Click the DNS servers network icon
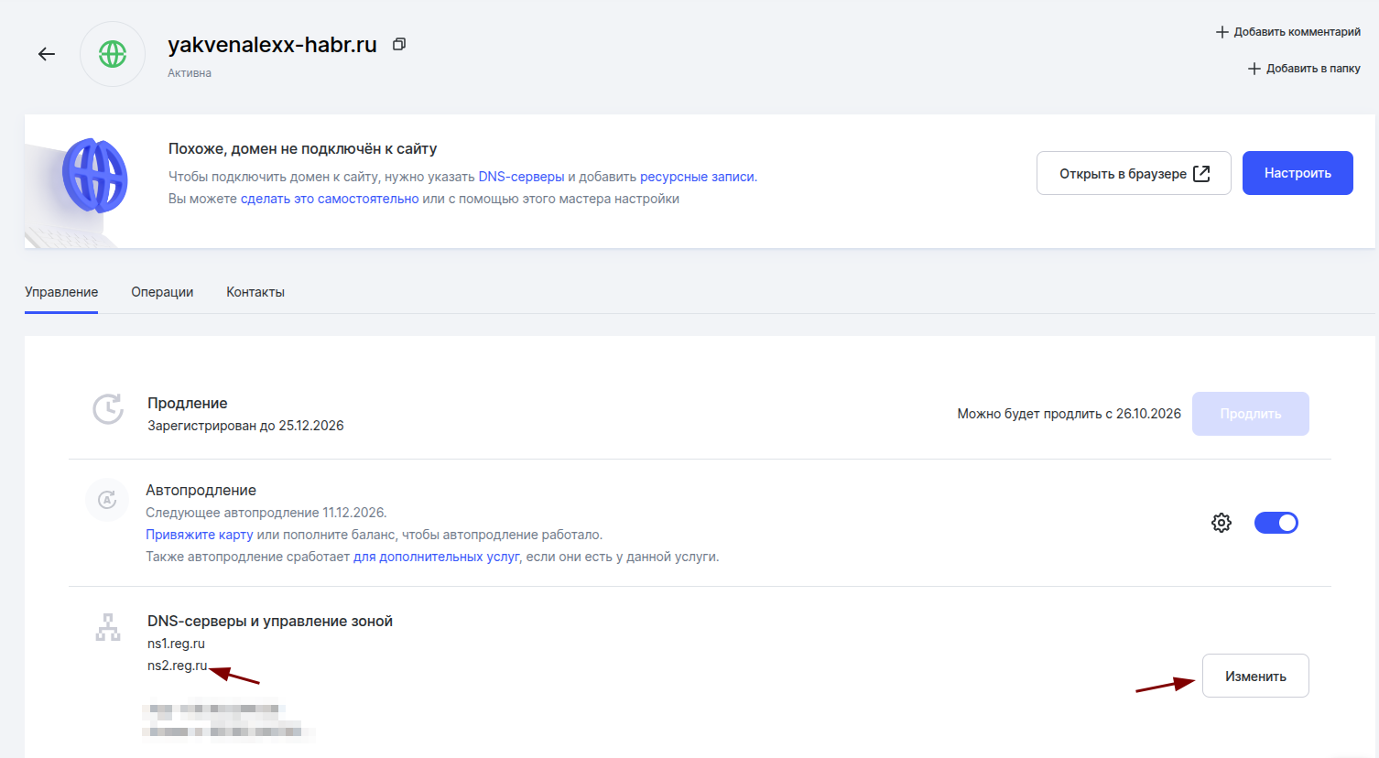Image resolution: width=1379 pixels, height=758 pixels. pos(108,627)
